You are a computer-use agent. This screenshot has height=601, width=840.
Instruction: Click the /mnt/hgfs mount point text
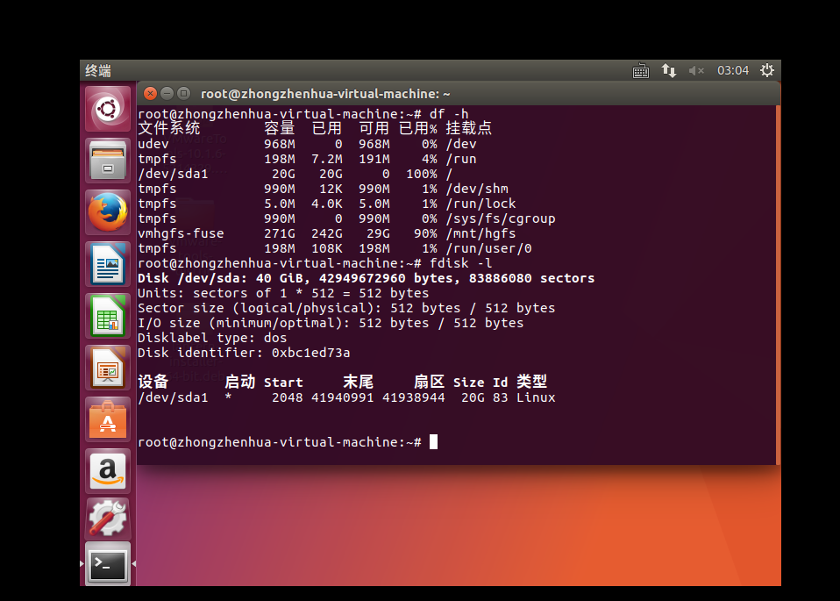coord(481,233)
